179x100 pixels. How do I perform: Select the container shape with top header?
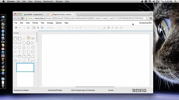click(15, 39)
